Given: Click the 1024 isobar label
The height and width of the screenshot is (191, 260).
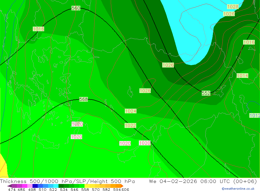Looking at the screenshot, I should (131, 111).
